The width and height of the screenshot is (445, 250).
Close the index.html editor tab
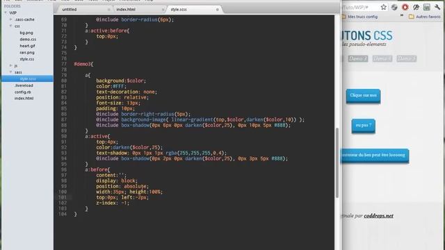[x=163, y=10]
